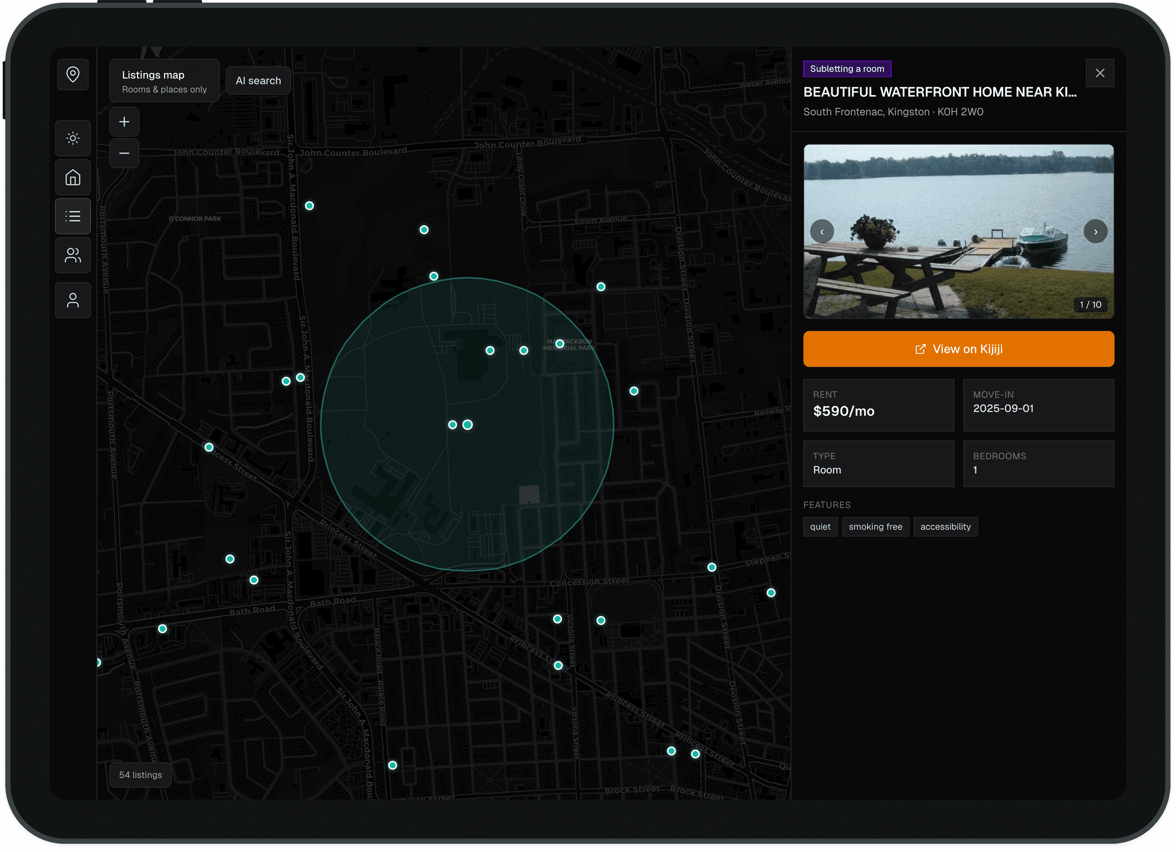This screenshot has height=852, width=1176.
Task: Toggle light mode with sun icon
Action: coord(73,138)
